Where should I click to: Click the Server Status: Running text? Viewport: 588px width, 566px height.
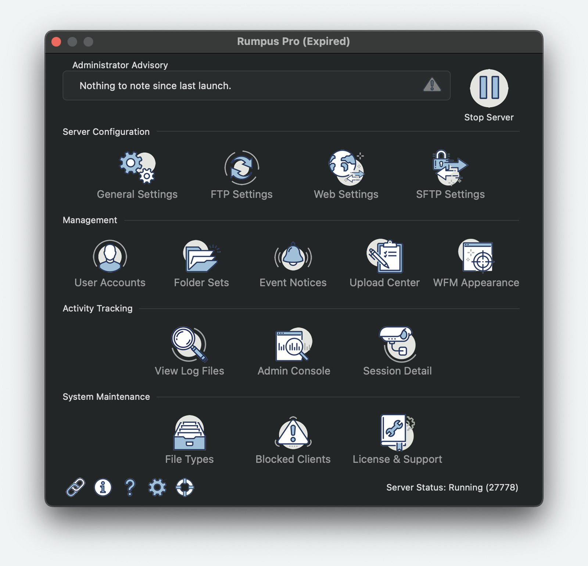pyautogui.click(x=452, y=487)
